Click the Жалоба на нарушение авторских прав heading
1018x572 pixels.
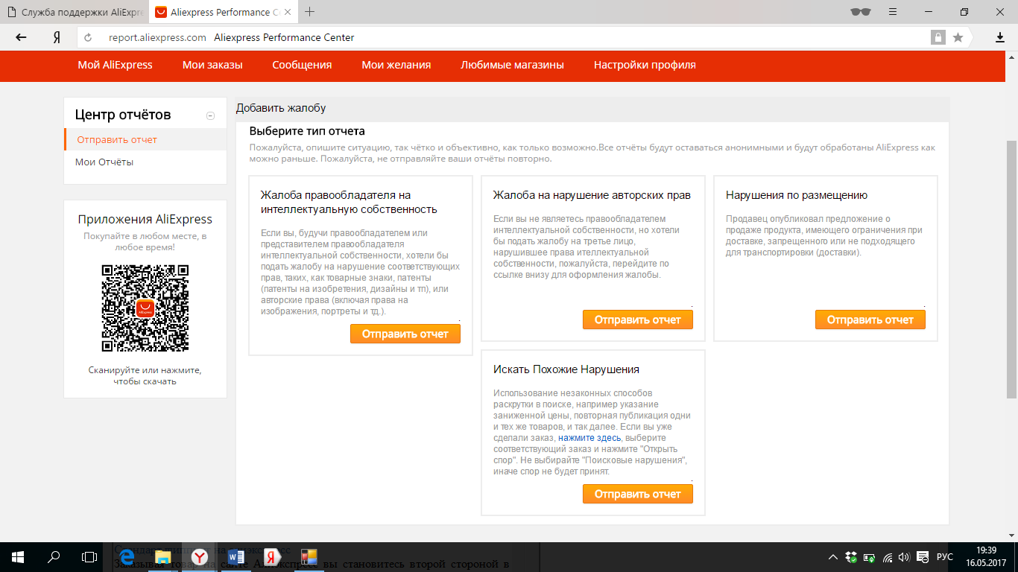pos(592,195)
